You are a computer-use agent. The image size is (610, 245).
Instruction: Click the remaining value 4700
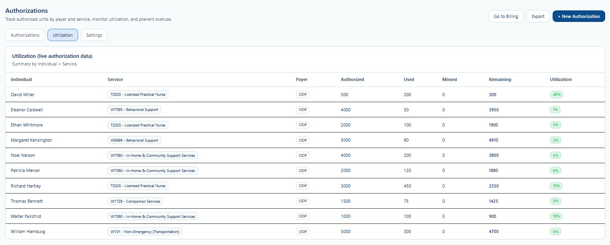point(494,231)
